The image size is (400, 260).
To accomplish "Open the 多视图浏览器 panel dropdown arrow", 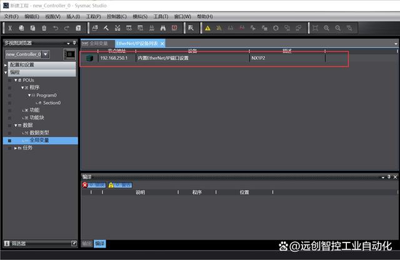I will coord(68,44).
